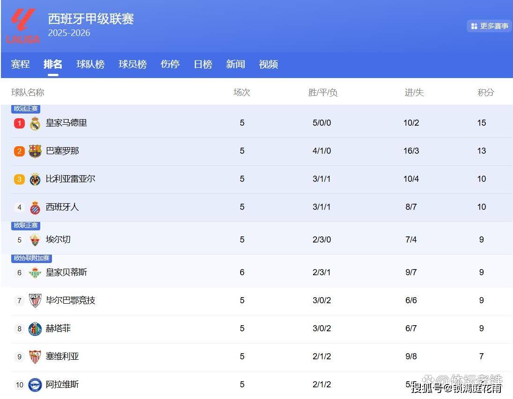Open team 塞维利亚
This screenshot has width=513, height=399.
click(62, 356)
